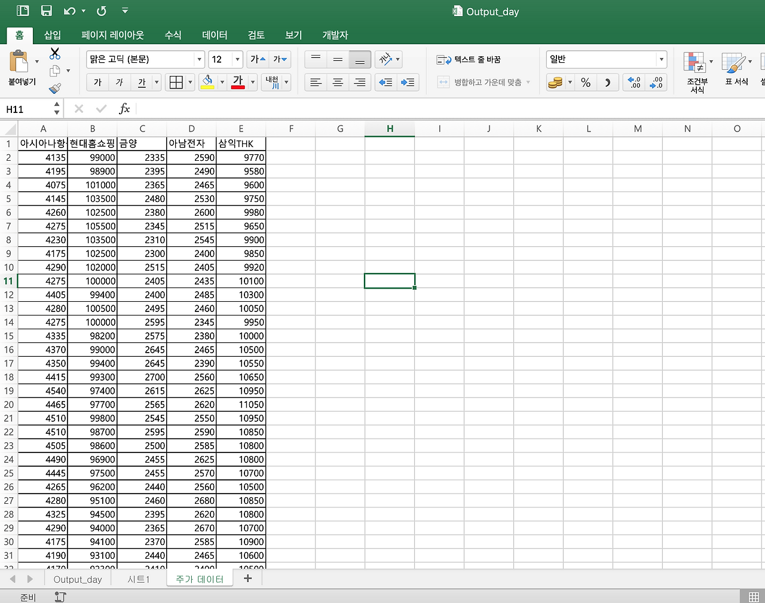Image resolution: width=765 pixels, height=603 pixels.
Task: Apply the percent style (%) format
Action: (586, 82)
